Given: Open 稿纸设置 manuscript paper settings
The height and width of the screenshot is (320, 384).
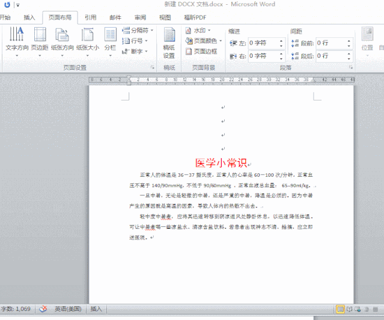Looking at the screenshot, I should tap(169, 42).
